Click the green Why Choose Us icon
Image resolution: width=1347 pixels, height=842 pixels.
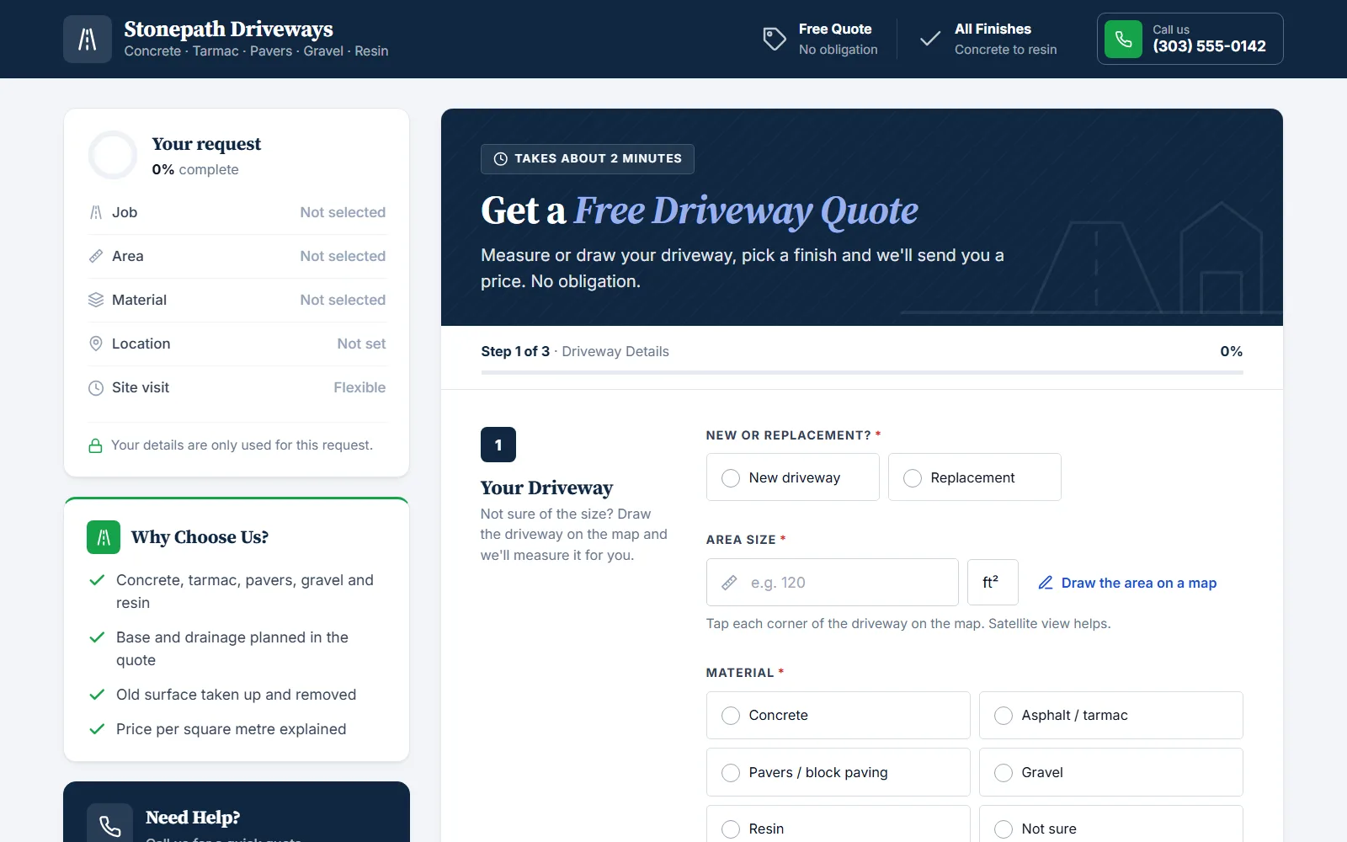[104, 537]
